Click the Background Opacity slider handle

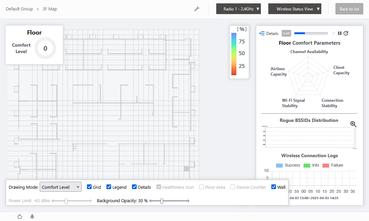(x=162, y=201)
